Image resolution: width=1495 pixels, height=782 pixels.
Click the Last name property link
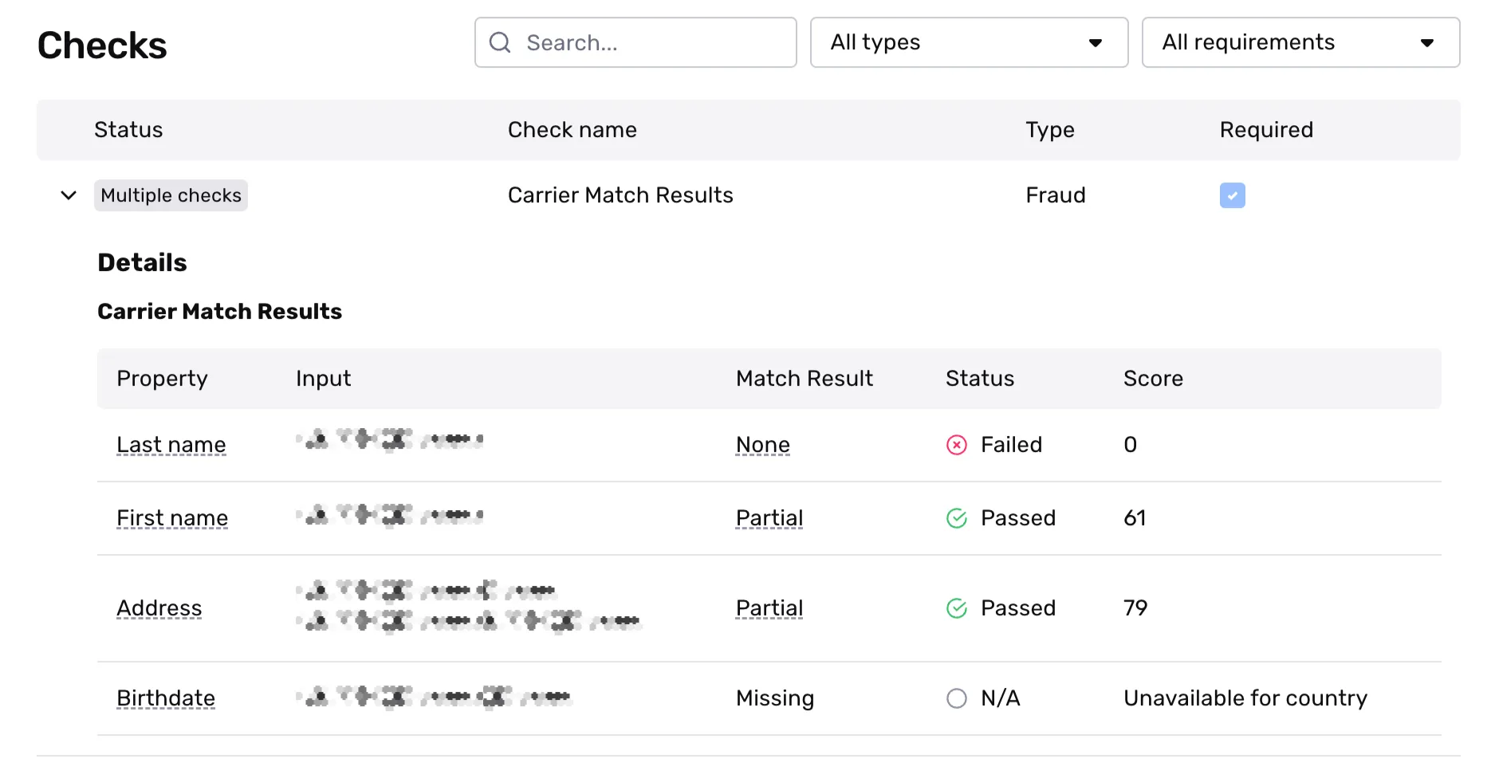coord(171,445)
